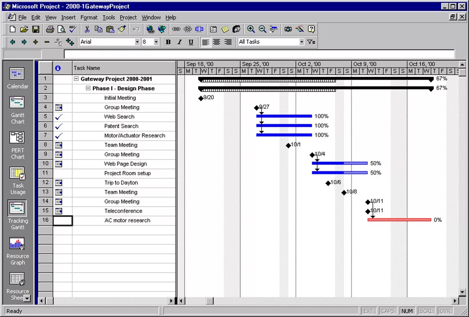469x317 pixels.
Task: Paste from clipboard
Action: (x=110, y=29)
